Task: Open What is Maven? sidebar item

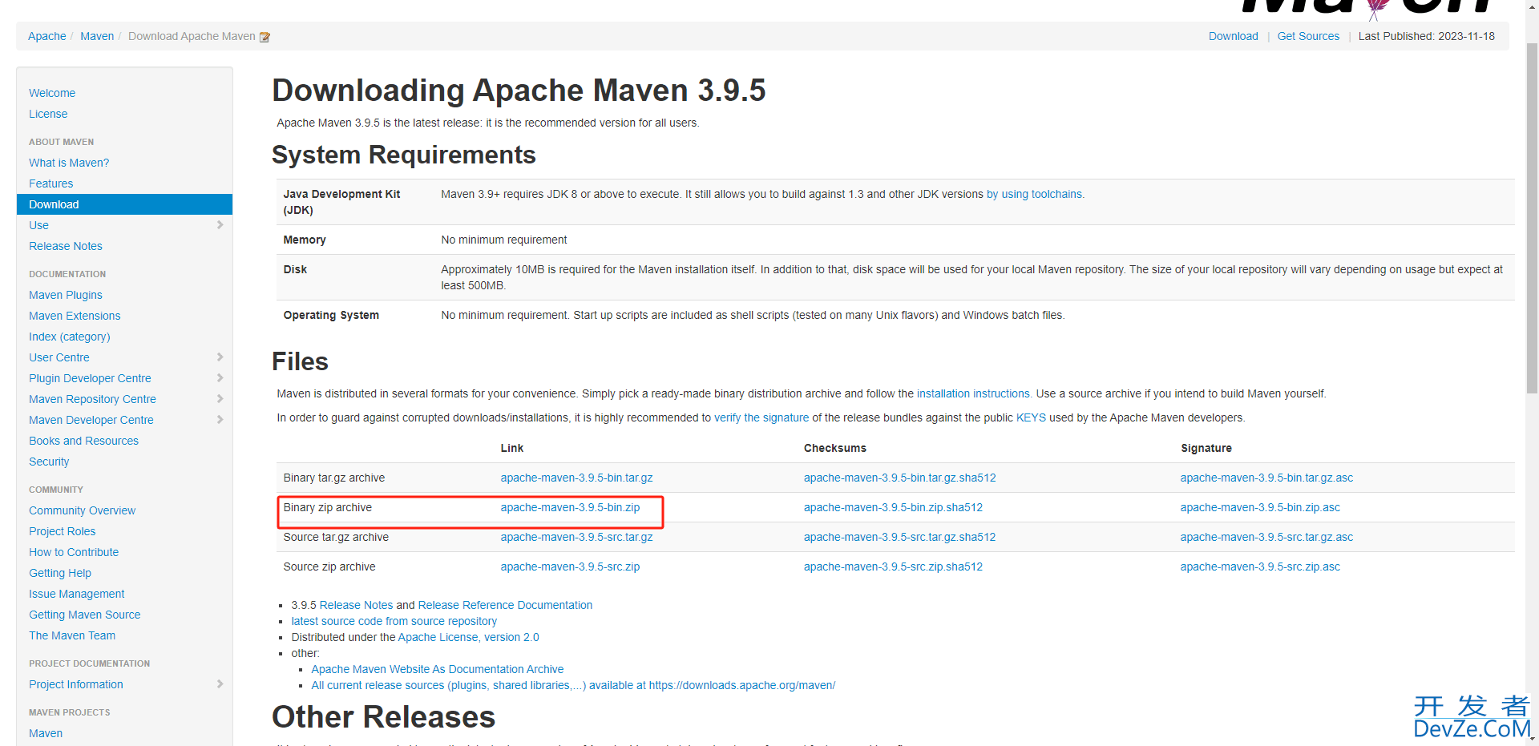Action: [x=69, y=163]
